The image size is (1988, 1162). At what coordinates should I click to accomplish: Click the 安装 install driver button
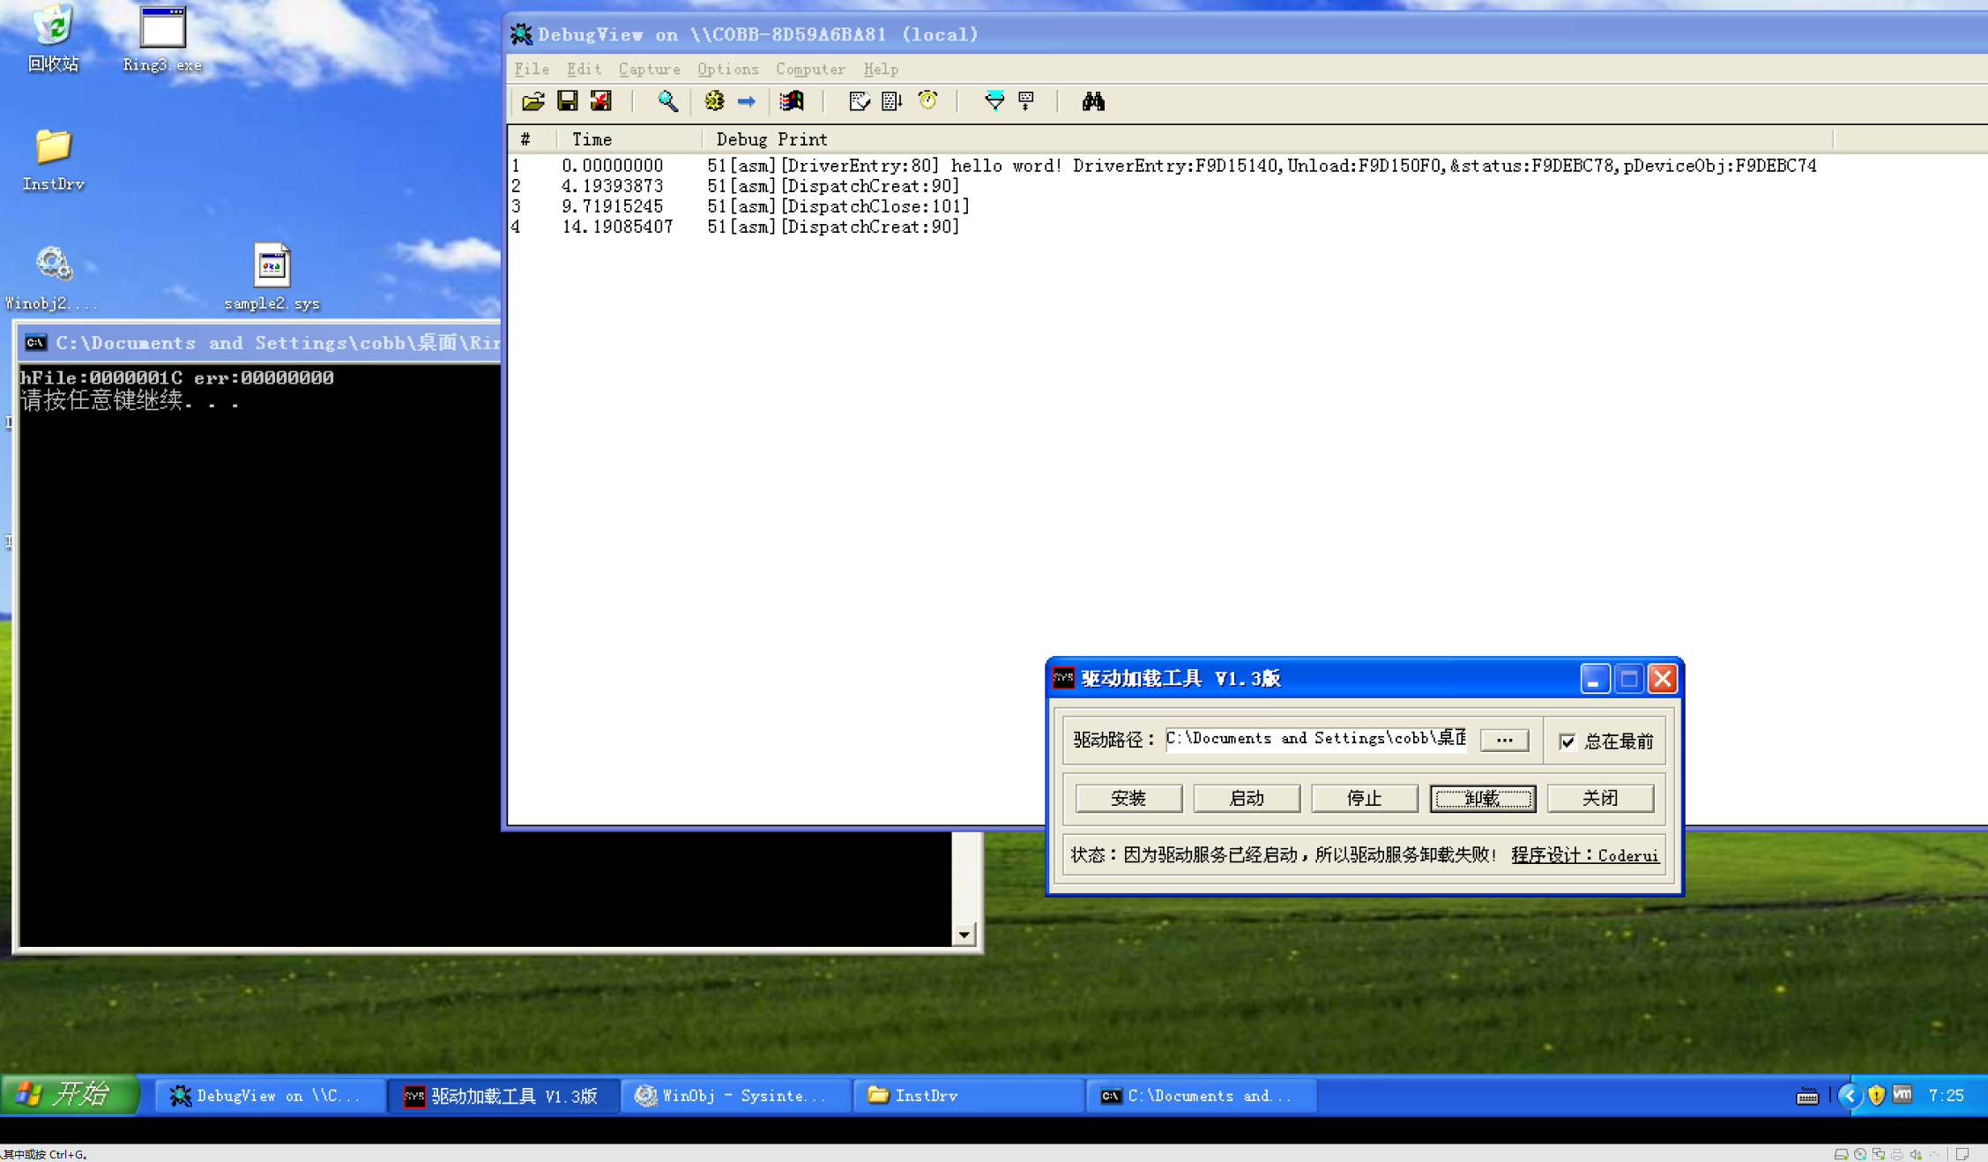1128,798
